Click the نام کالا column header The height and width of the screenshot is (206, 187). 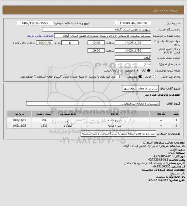(115, 114)
